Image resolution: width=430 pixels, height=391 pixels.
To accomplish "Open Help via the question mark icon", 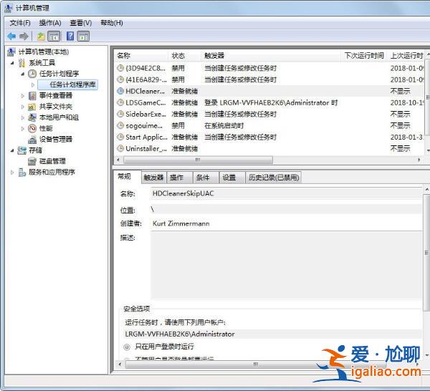I will 70,37.
